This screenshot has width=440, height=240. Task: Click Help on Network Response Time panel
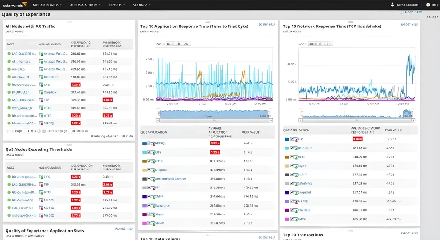coord(415,24)
